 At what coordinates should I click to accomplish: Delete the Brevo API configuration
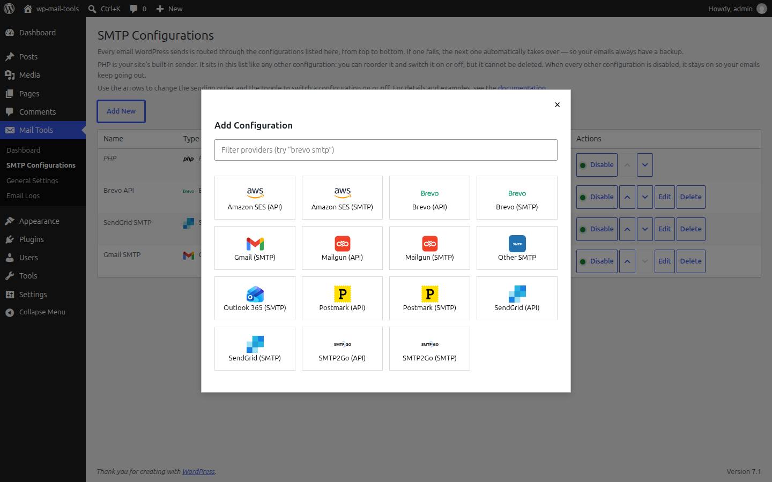691,197
